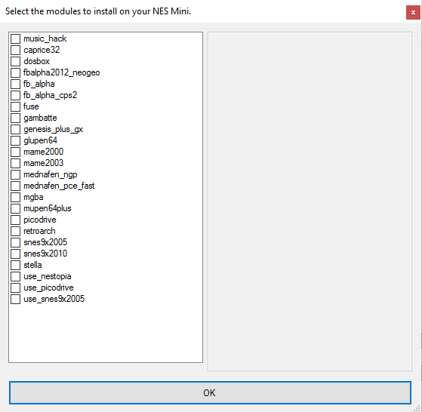Enable fb_alpha_cps2 module
The width and height of the screenshot is (422, 412).
15,95
